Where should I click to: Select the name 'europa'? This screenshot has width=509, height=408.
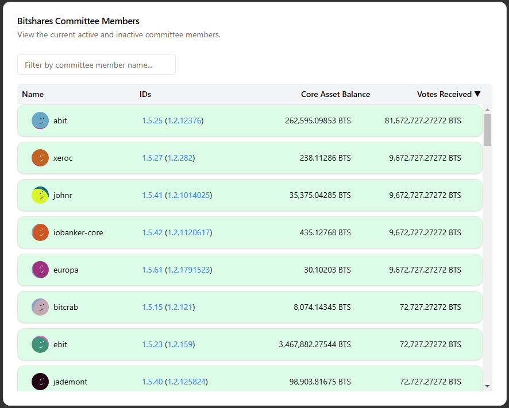point(66,270)
